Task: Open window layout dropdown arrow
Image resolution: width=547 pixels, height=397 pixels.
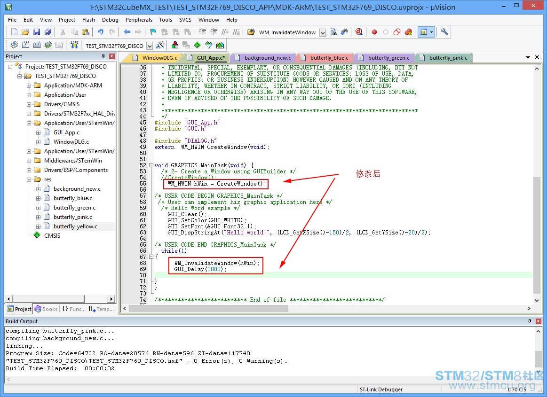Action: click(431, 32)
